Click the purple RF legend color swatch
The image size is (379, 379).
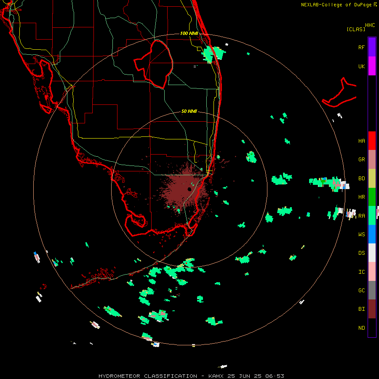point(372,47)
